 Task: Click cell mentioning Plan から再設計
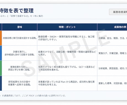pyautogui.click(x=67, y=83)
